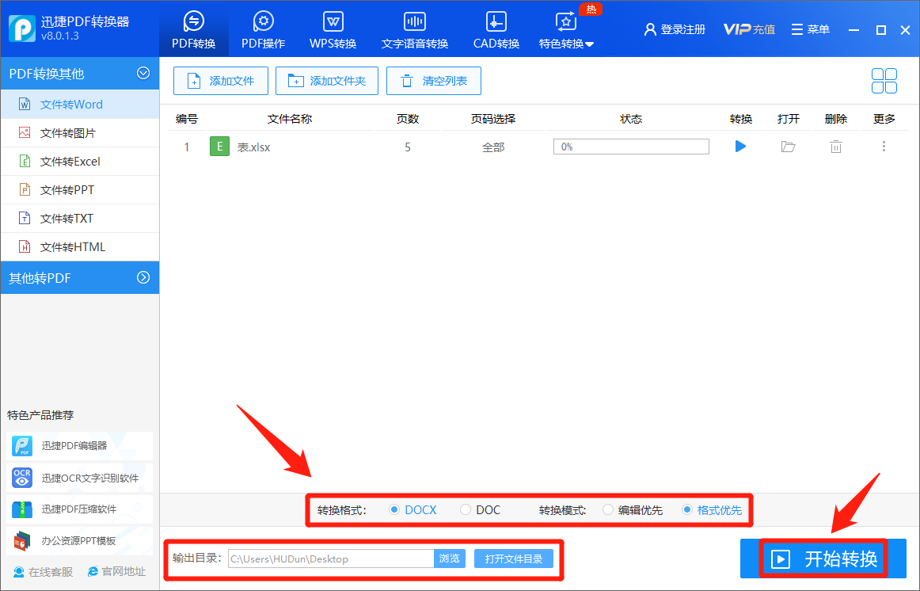The height and width of the screenshot is (591, 920).
Task: Start converting 表.xlsx with the play icon
Action: coord(739,146)
